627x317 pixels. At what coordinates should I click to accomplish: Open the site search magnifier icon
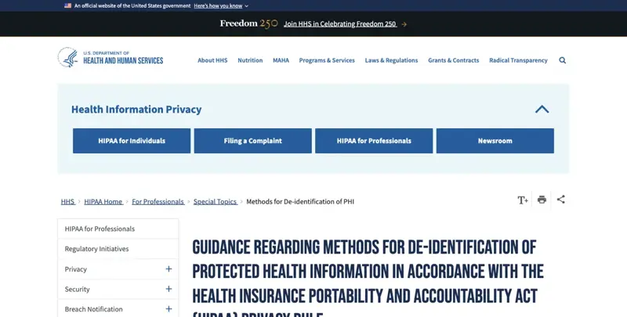point(562,60)
